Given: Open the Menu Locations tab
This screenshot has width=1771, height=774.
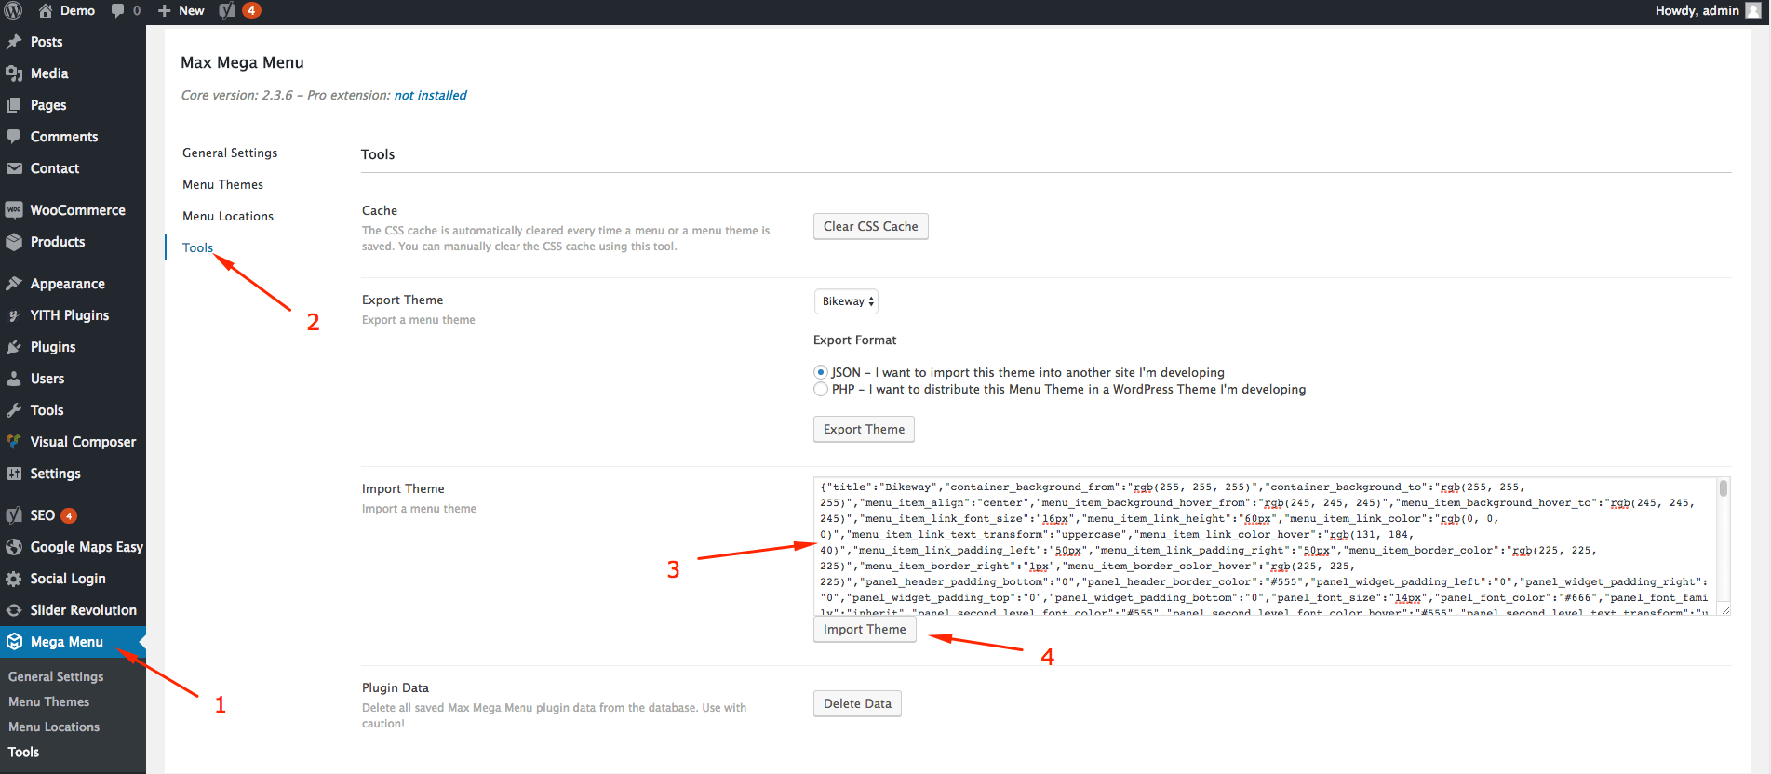Looking at the screenshot, I should (228, 216).
